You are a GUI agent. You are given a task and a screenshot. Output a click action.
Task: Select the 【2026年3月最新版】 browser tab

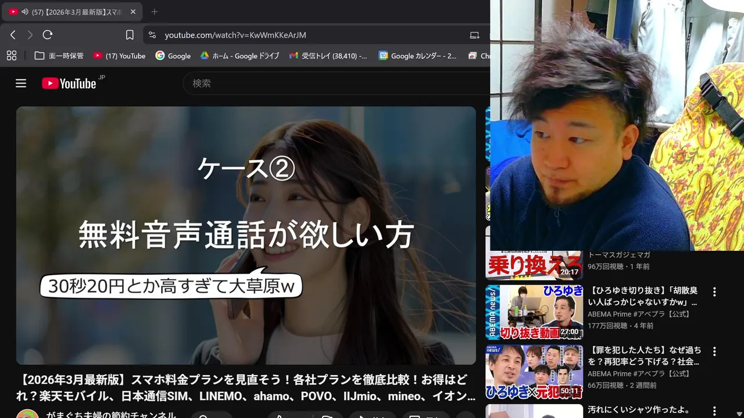point(72,12)
